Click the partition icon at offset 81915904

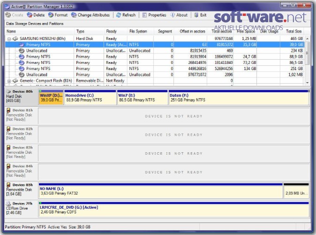coord(22,56)
